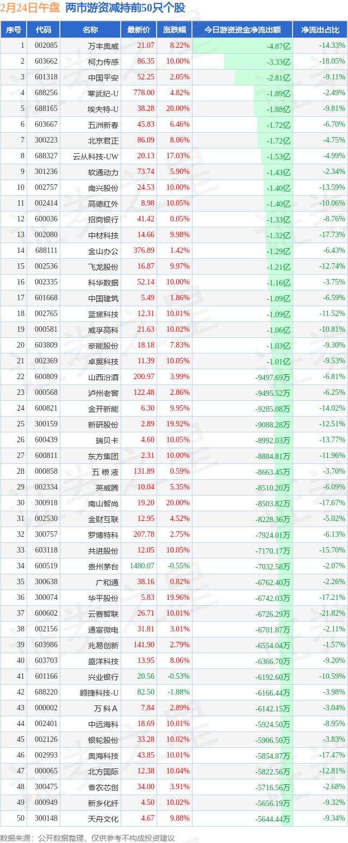Screen dimensions: 348x843
Task: Select stock name 兆易创新
Action: (x=103, y=645)
